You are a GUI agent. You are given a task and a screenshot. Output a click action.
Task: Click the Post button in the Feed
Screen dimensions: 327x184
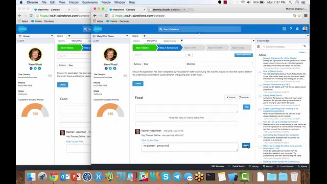(x=247, y=107)
